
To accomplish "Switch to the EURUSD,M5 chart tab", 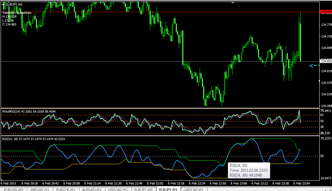I will (x=13, y=189).
